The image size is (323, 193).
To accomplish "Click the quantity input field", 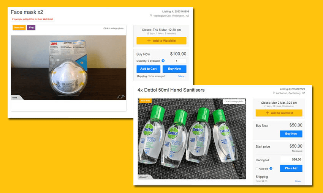I will coord(180,61).
